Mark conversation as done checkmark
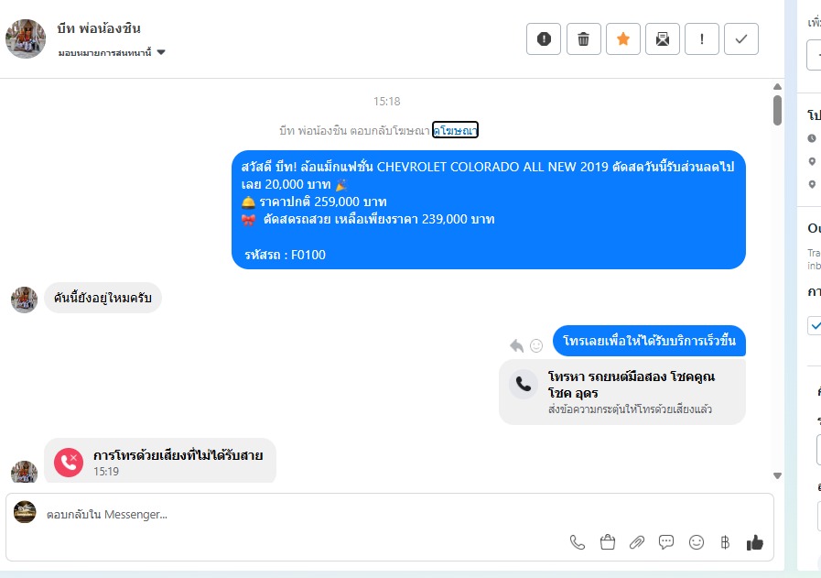 741,38
